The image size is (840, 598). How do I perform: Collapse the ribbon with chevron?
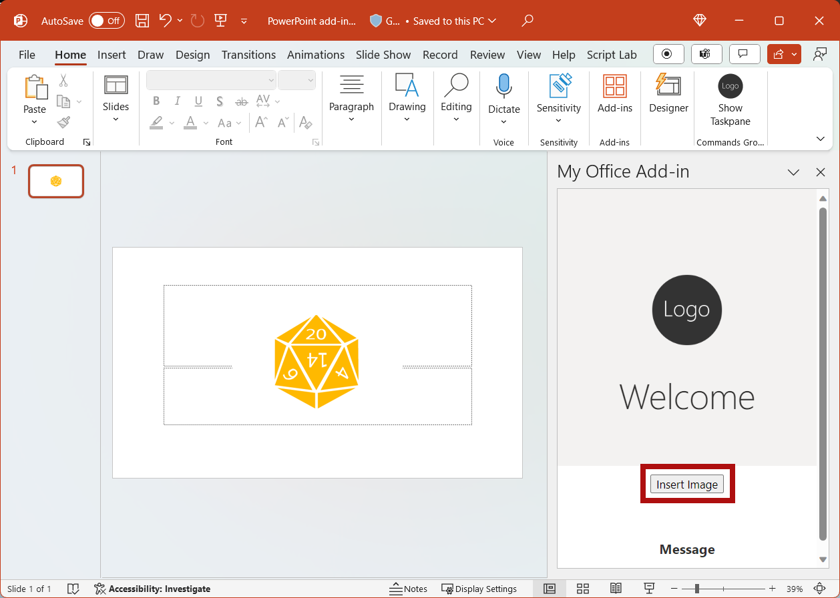[821, 139]
